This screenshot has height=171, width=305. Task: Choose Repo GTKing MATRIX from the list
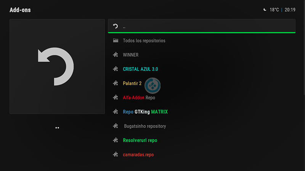pyautogui.click(x=145, y=112)
